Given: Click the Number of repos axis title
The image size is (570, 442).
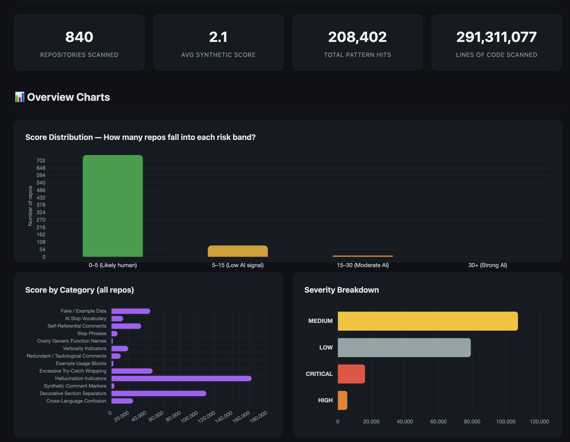Looking at the screenshot, I should (30, 206).
